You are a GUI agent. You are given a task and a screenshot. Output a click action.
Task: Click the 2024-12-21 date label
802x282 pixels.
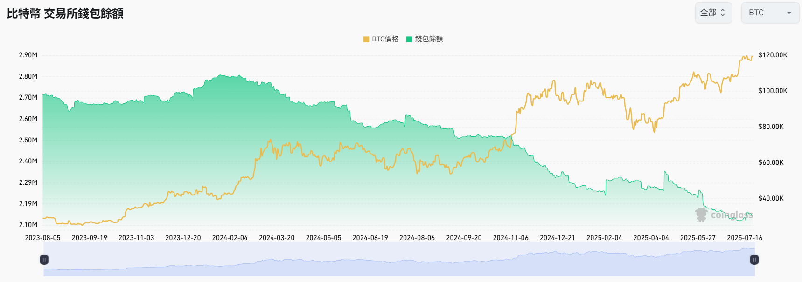[x=558, y=238]
